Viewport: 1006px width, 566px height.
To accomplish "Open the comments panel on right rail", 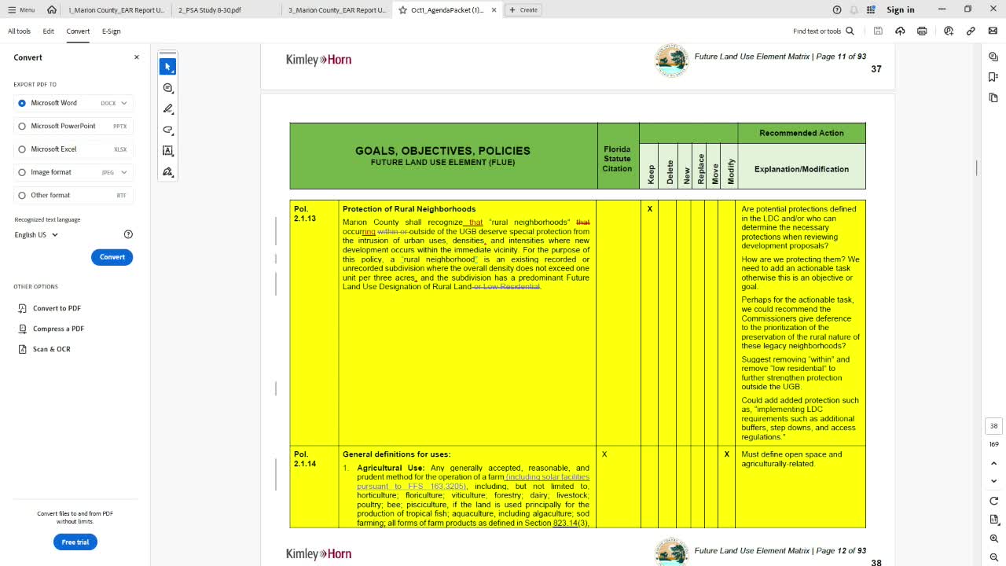I will pos(993,57).
